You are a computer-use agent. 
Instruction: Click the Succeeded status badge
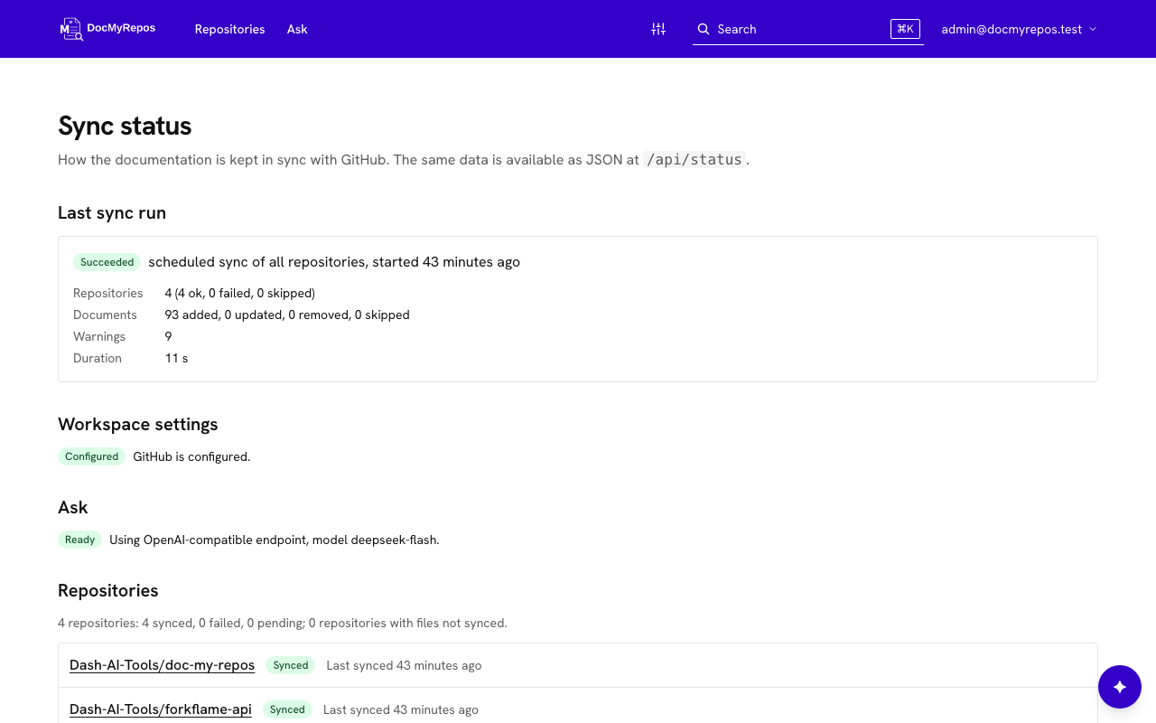pyautogui.click(x=107, y=262)
